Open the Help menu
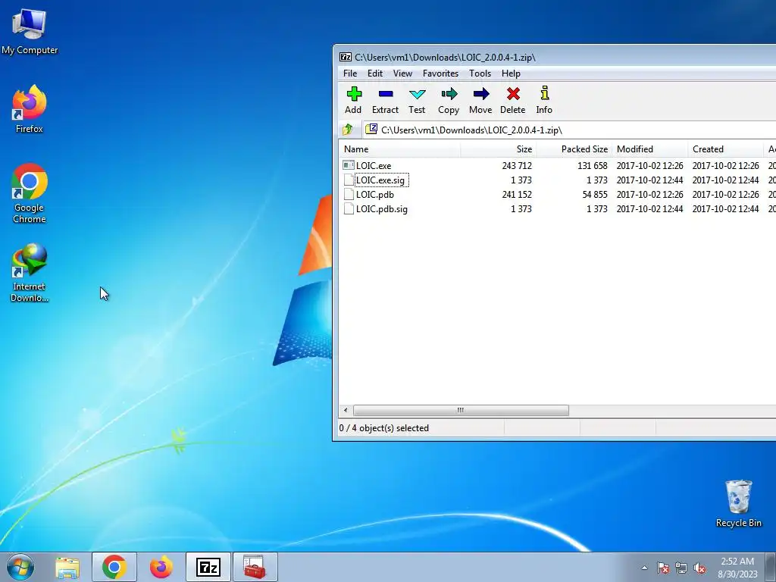Image resolution: width=776 pixels, height=582 pixels. [x=511, y=74]
